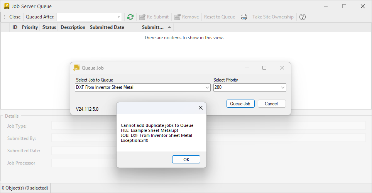Click 'There are no items to show' message
Image resolution: width=372 pixels, height=193 pixels.
tap(184, 38)
